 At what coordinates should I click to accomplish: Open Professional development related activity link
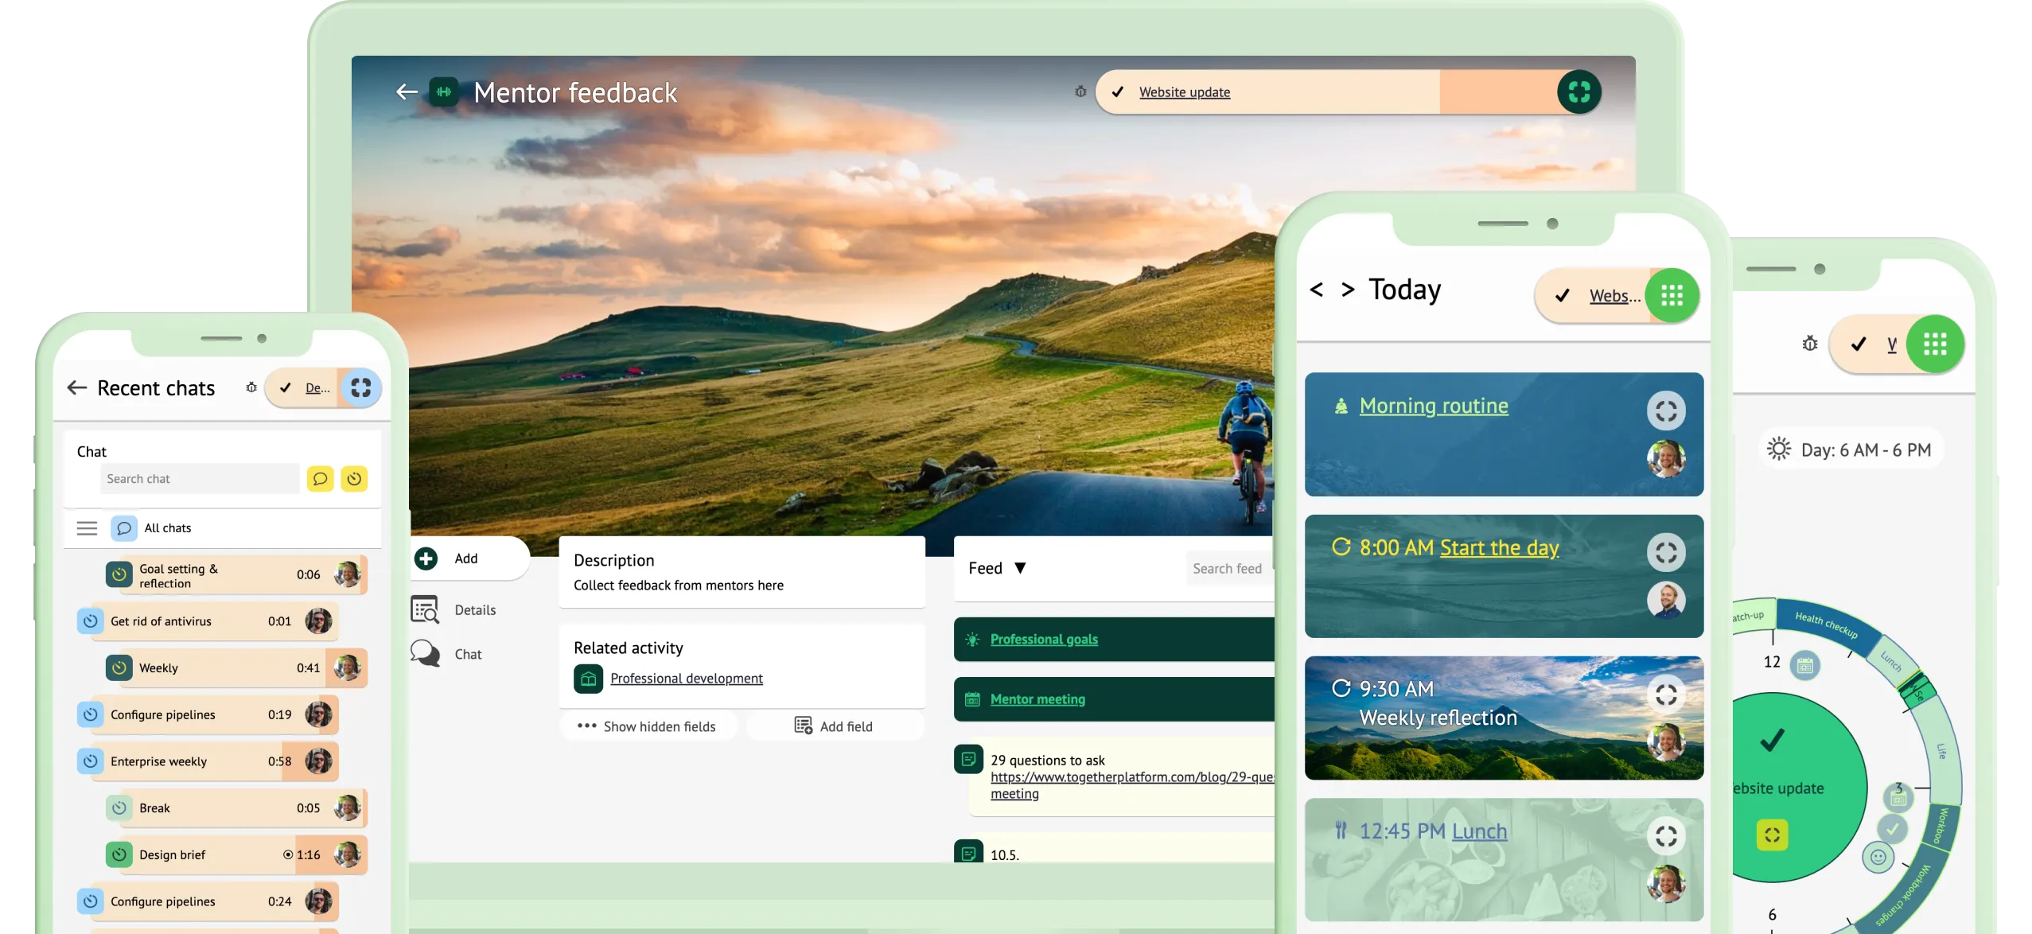tap(686, 679)
